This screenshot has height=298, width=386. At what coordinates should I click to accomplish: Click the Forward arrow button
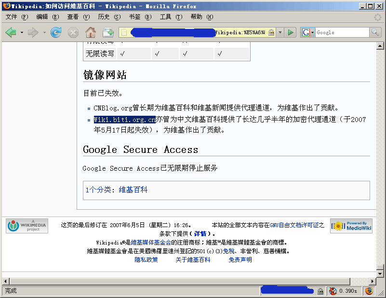33,32
